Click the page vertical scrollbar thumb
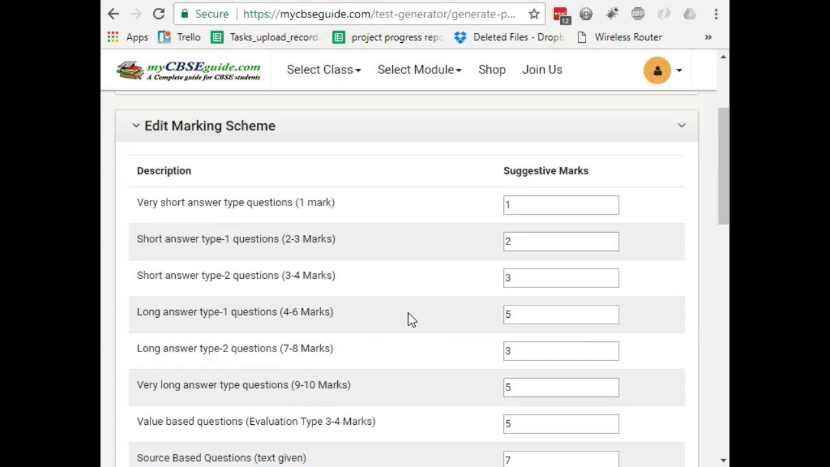The image size is (830, 467). pyautogui.click(x=722, y=165)
